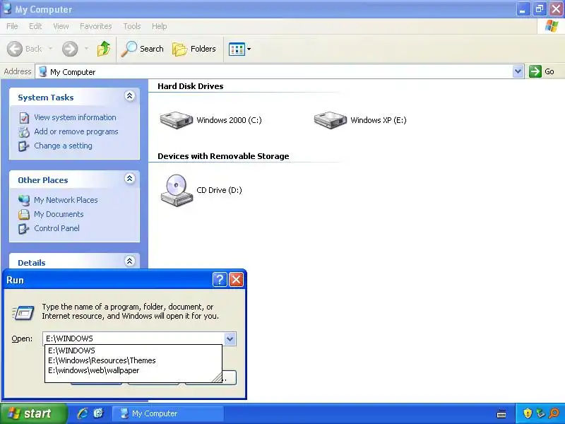Image resolution: width=565 pixels, height=424 pixels.
Task: Collapse the System Tasks panel
Action: (x=130, y=96)
